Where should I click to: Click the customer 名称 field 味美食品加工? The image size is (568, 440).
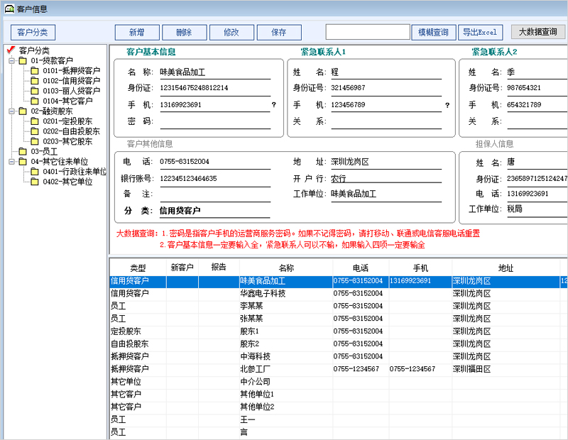point(215,72)
